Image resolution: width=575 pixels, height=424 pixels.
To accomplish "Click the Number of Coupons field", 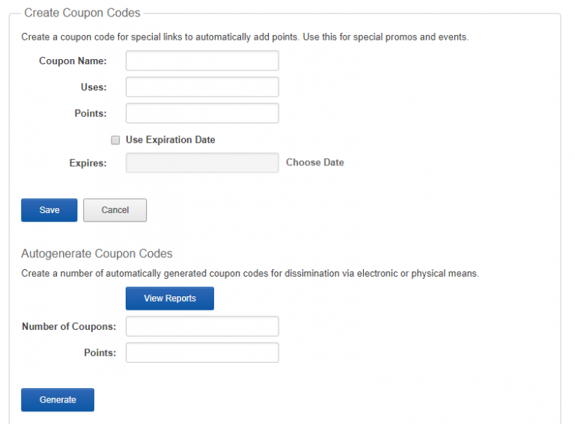I will (x=202, y=326).
